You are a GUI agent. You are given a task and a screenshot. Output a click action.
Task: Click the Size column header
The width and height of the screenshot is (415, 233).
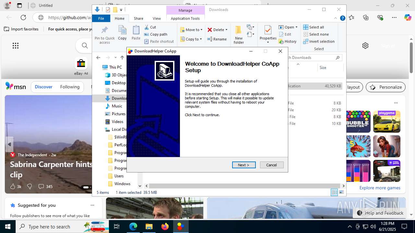click(330, 68)
